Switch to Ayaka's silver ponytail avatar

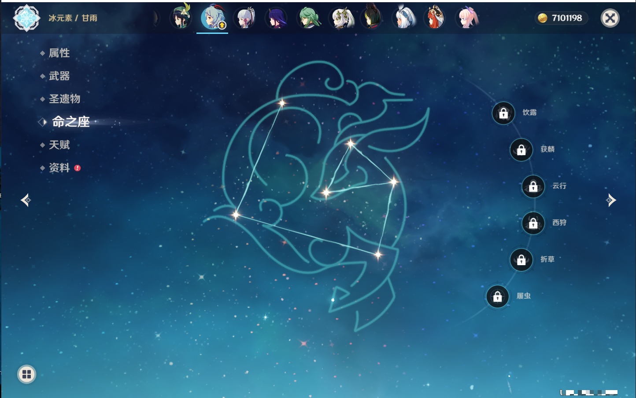pyautogui.click(x=245, y=18)
